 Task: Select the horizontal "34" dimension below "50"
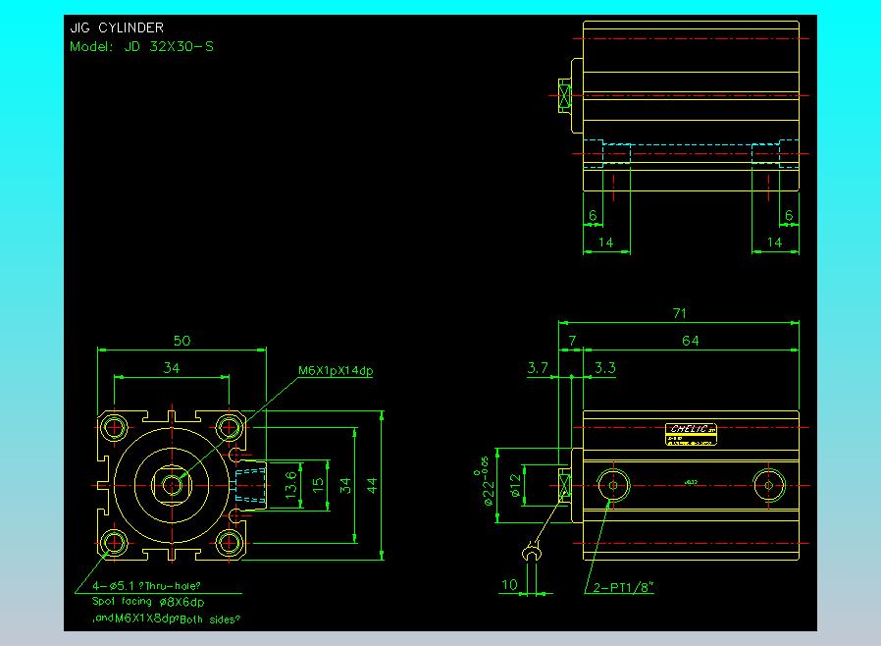[x=172, y=368]
